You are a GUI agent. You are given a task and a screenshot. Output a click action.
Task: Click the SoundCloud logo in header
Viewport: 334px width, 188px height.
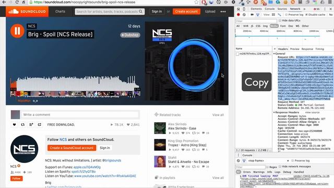point(27,11)
